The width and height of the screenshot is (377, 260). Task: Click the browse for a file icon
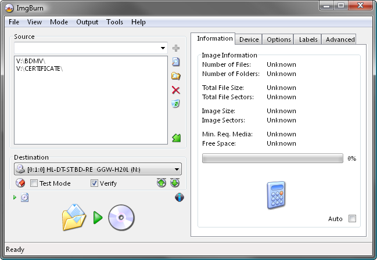pyautogui.click(x=176, y=62)
